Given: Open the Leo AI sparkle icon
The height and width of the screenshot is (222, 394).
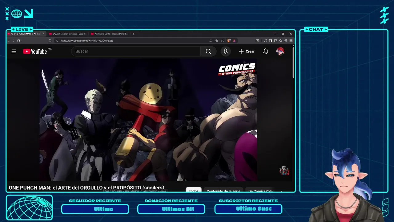Looking at the screenshot, I should (x=281, y=41).
